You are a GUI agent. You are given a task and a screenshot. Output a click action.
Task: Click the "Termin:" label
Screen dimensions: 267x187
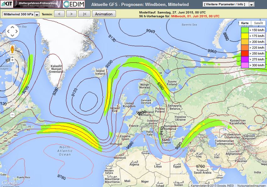(47, 14)
